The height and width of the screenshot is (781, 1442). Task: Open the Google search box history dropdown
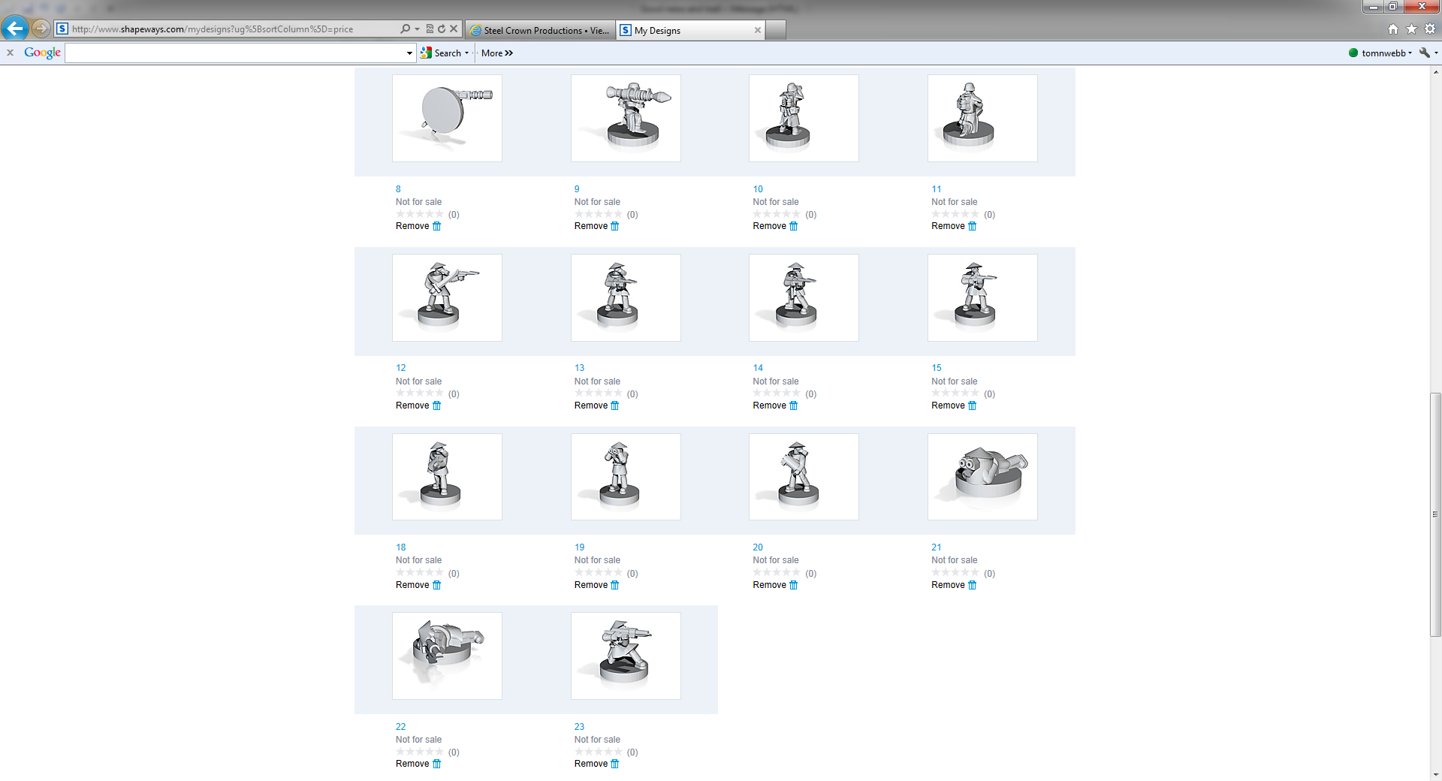409,53
